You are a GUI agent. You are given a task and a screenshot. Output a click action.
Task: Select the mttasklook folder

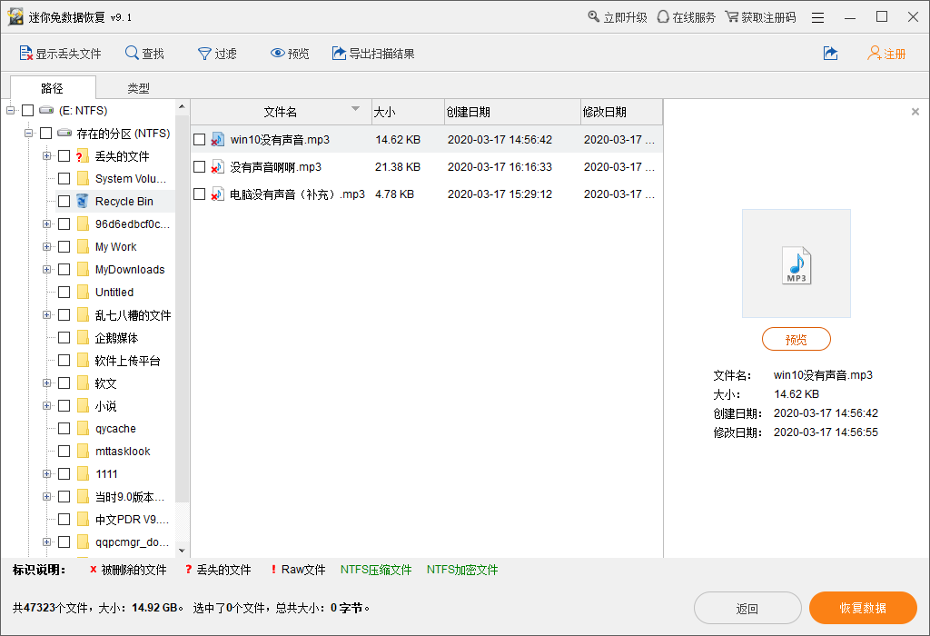[x=123, y=451]
